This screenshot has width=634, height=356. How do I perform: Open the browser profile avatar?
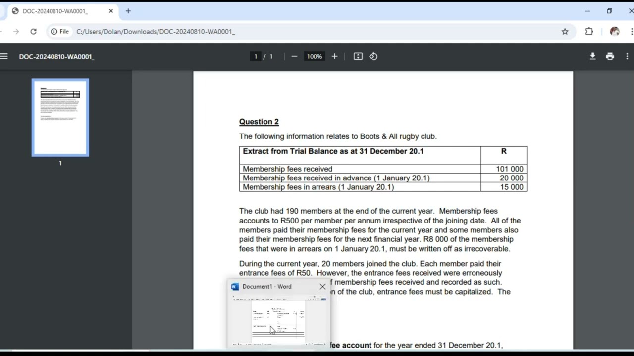pos(615,31)
